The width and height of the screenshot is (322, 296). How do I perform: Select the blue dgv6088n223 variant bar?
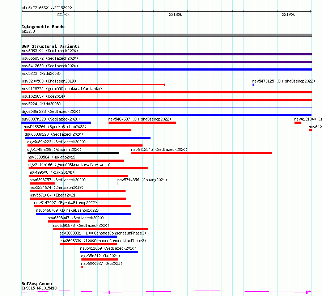pos(88,138)
